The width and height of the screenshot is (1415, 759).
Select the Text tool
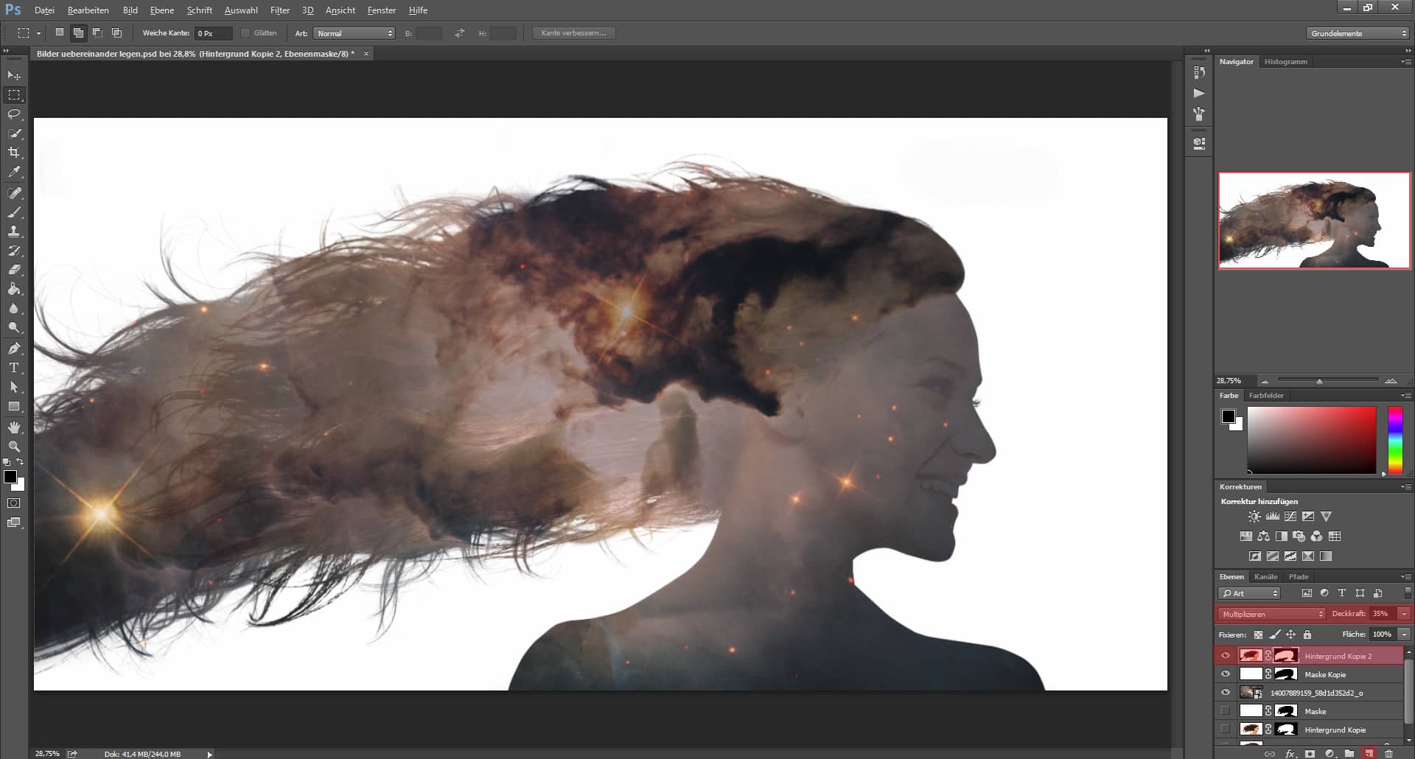pyautogui.click(x=13, y=367)
